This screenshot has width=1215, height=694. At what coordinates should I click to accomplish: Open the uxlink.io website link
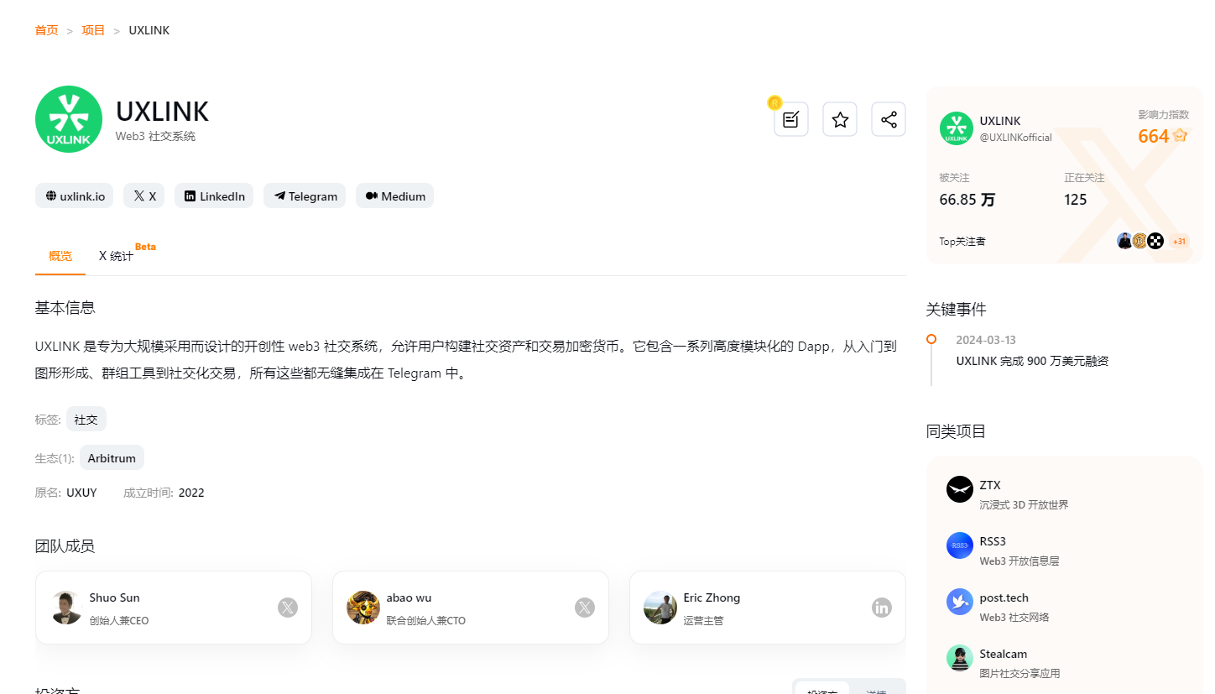point(75,196)
